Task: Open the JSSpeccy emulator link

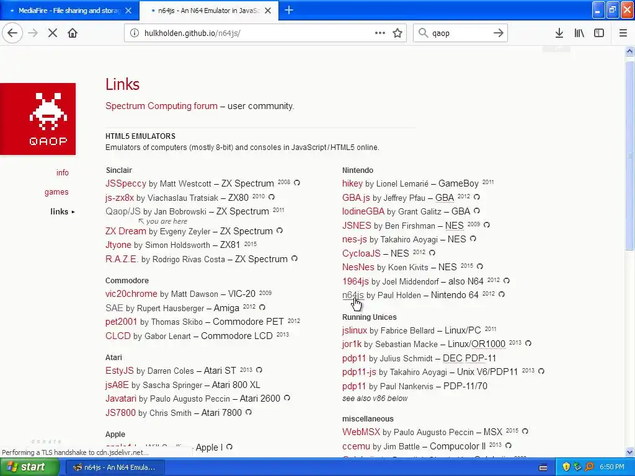Action: coord(125,183)
